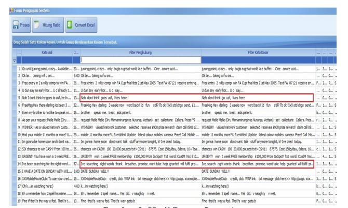Viewport: 348px width, 208px height.
Task: Click the Form Pengujian Sistem window icon
Action: click(4, 5)
